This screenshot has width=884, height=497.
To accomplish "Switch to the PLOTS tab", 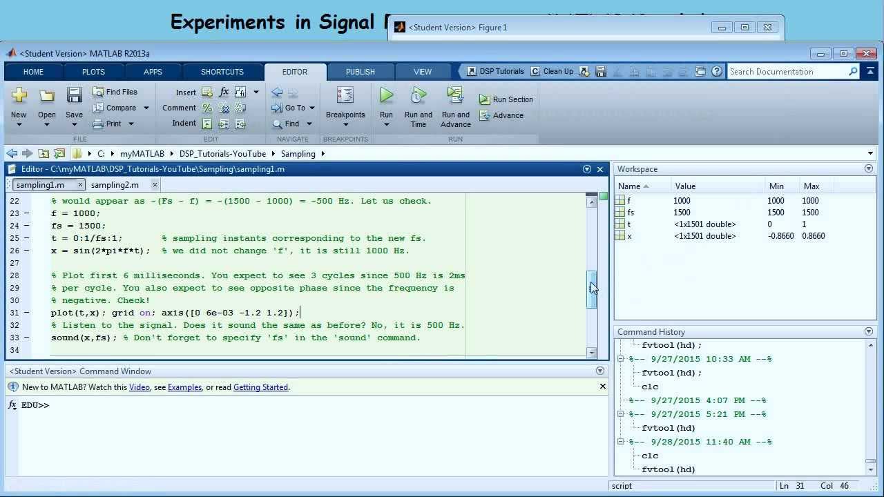I will coord(93,72).
